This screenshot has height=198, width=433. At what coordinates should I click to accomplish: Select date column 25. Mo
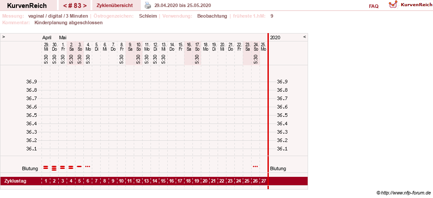tap(264, 47)
